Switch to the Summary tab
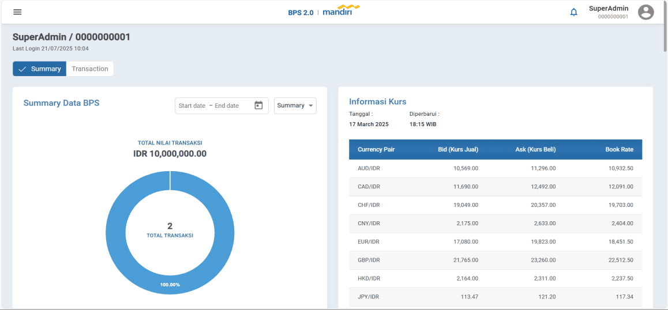 (x=40, y=69)
